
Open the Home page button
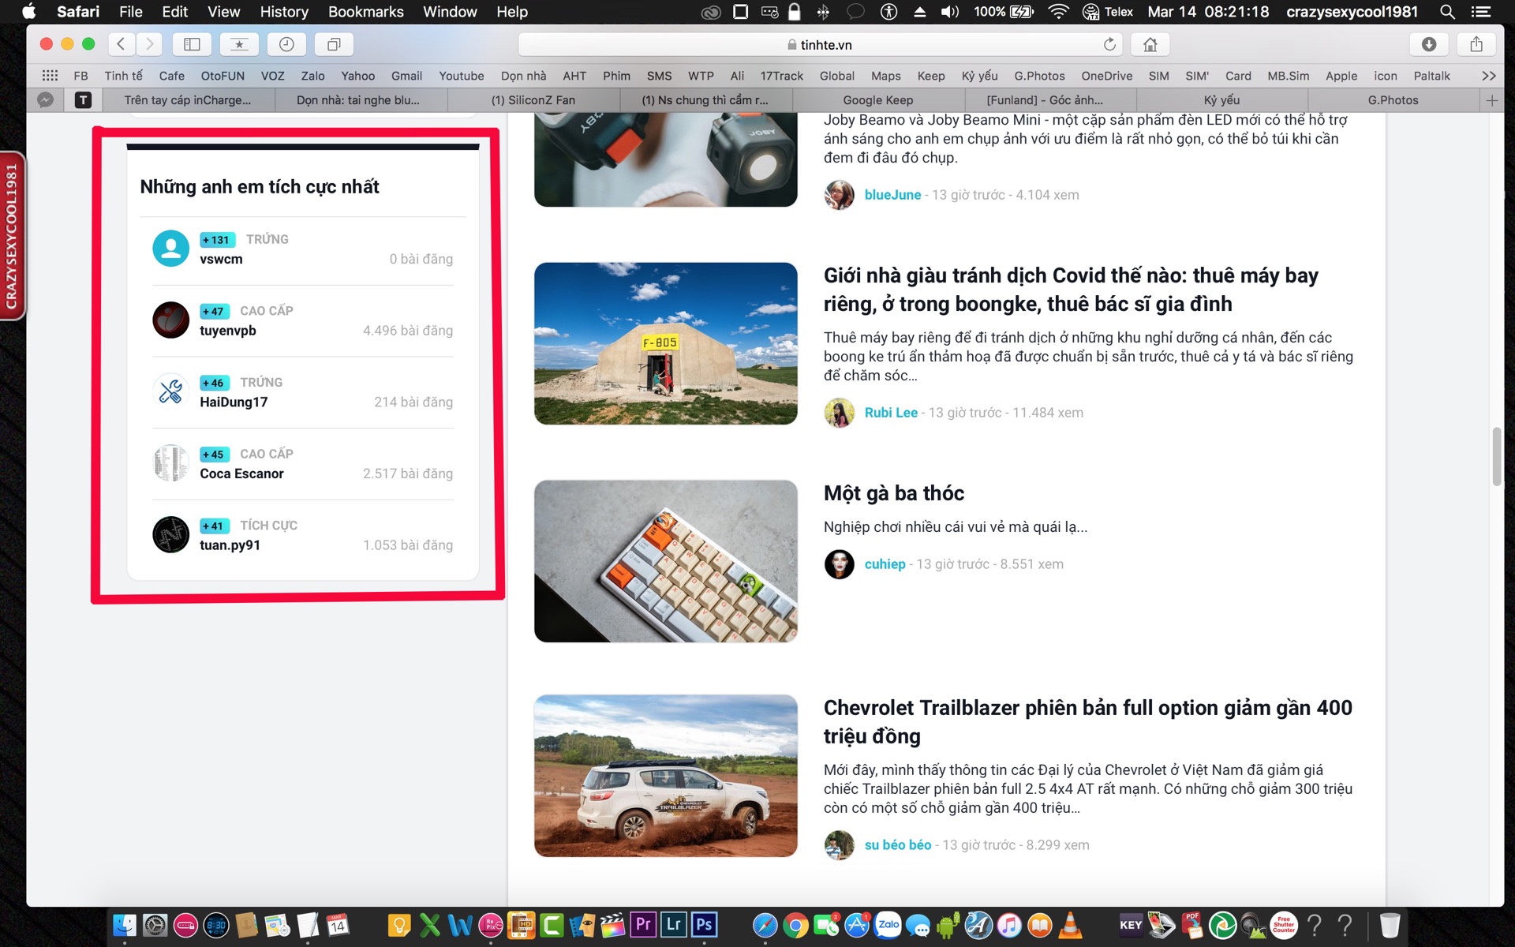pos(1150,44)
